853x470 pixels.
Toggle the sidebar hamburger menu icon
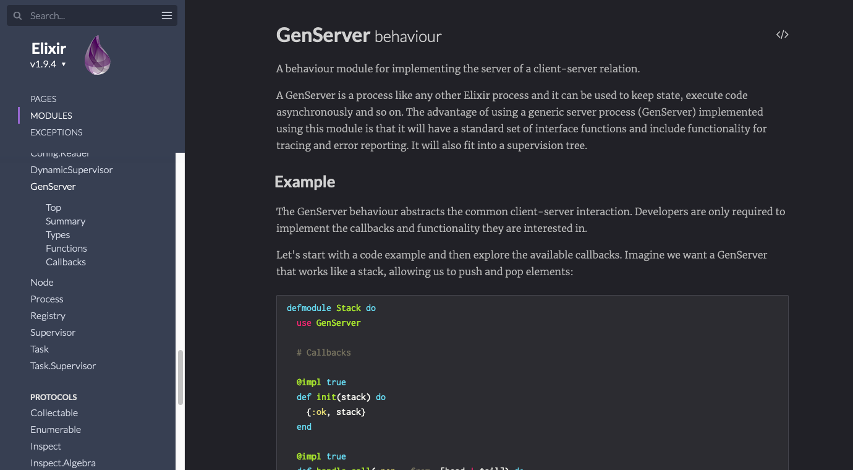point(167,15)
